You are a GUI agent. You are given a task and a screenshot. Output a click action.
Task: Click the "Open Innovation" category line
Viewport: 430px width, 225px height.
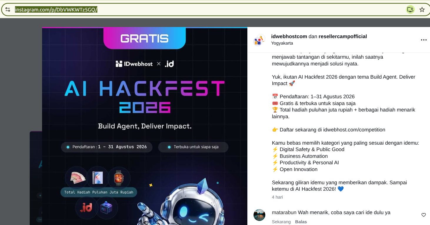295,169
